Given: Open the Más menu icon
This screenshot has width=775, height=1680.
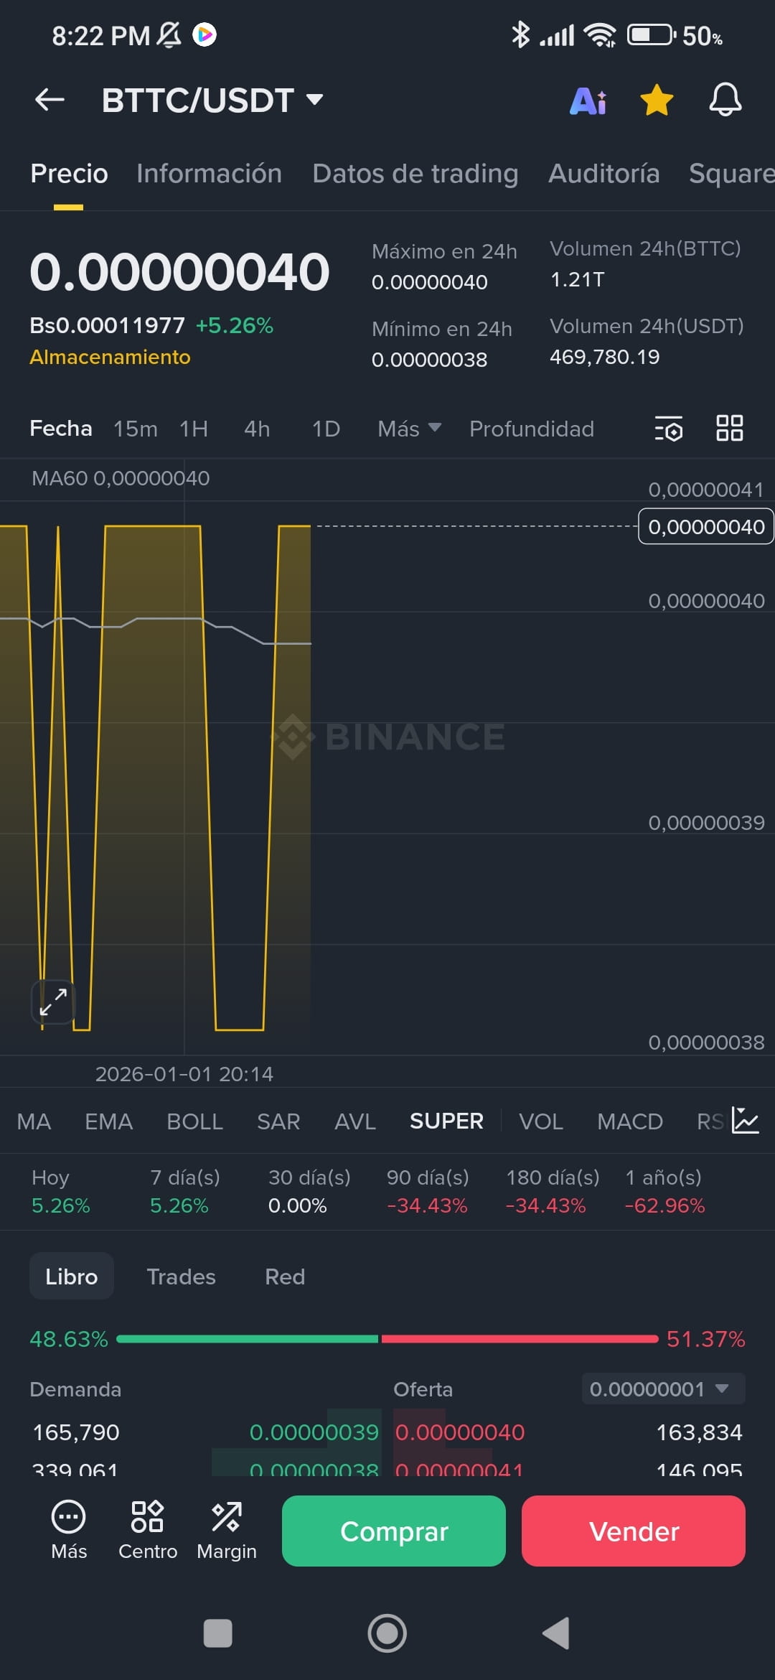Looking at the screenshot, I should coord(69,1531).
